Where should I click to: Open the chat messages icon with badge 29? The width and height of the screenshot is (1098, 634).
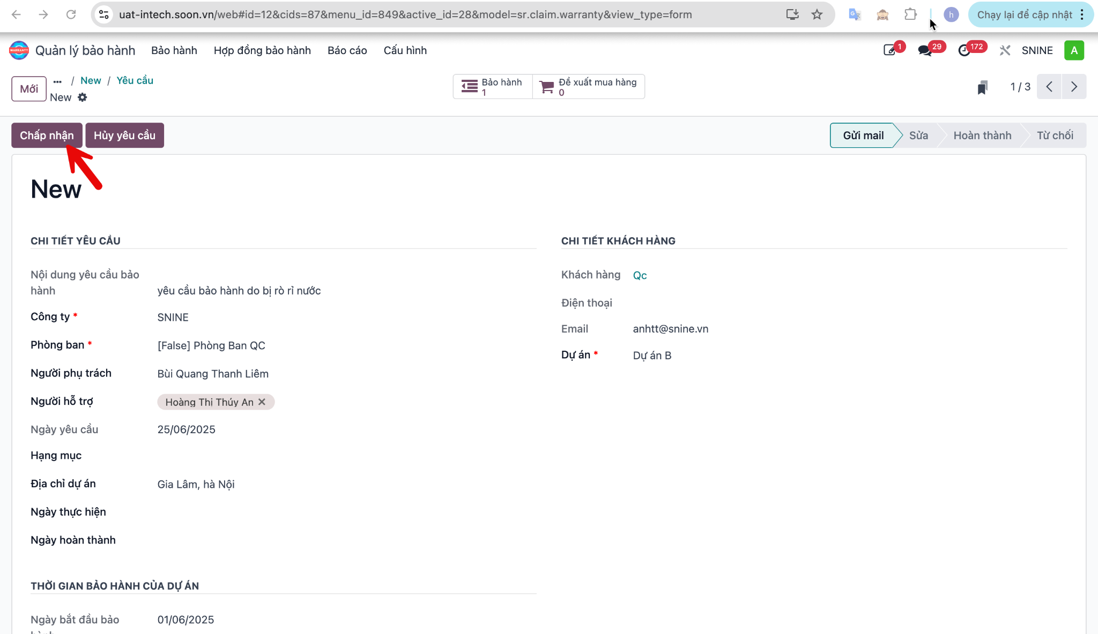tap(925, 50)
